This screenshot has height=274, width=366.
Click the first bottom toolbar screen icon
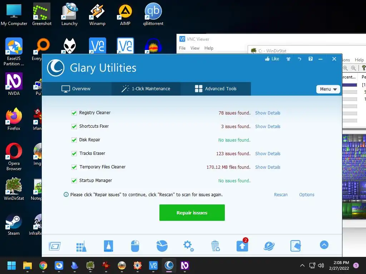55,246
